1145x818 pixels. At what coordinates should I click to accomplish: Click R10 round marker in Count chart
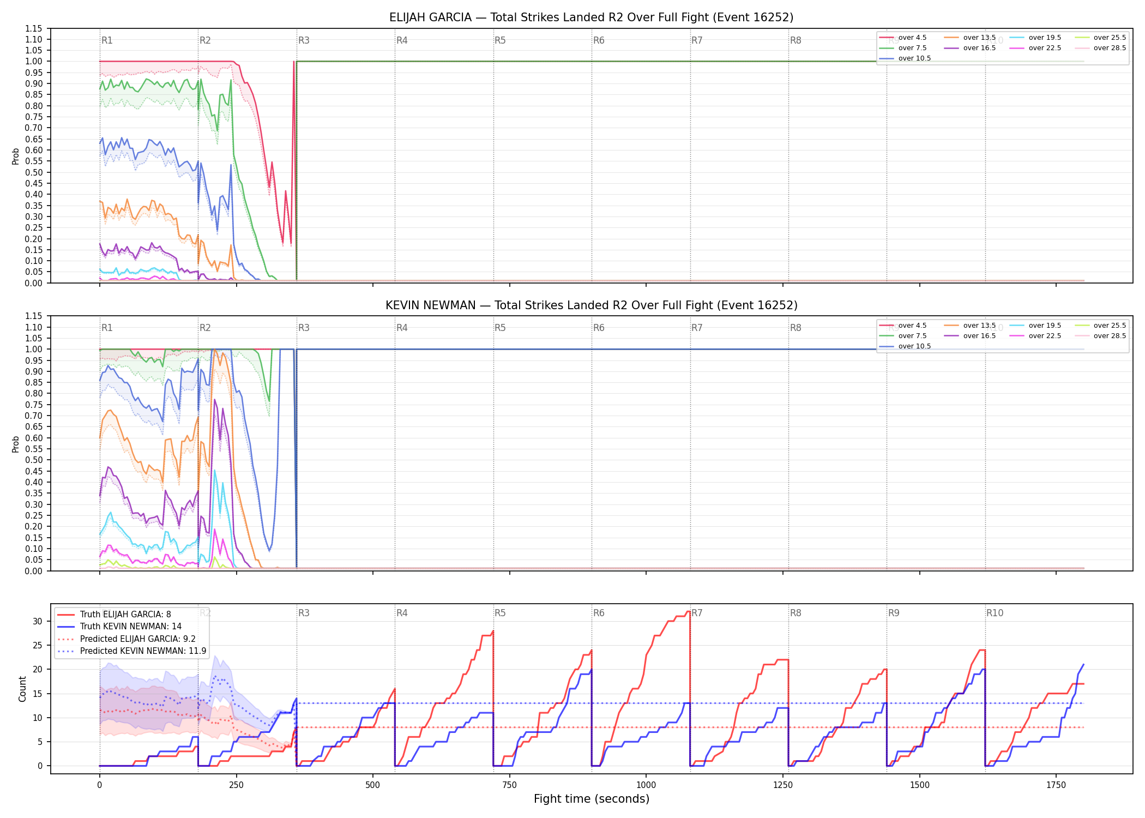[995, 613]
